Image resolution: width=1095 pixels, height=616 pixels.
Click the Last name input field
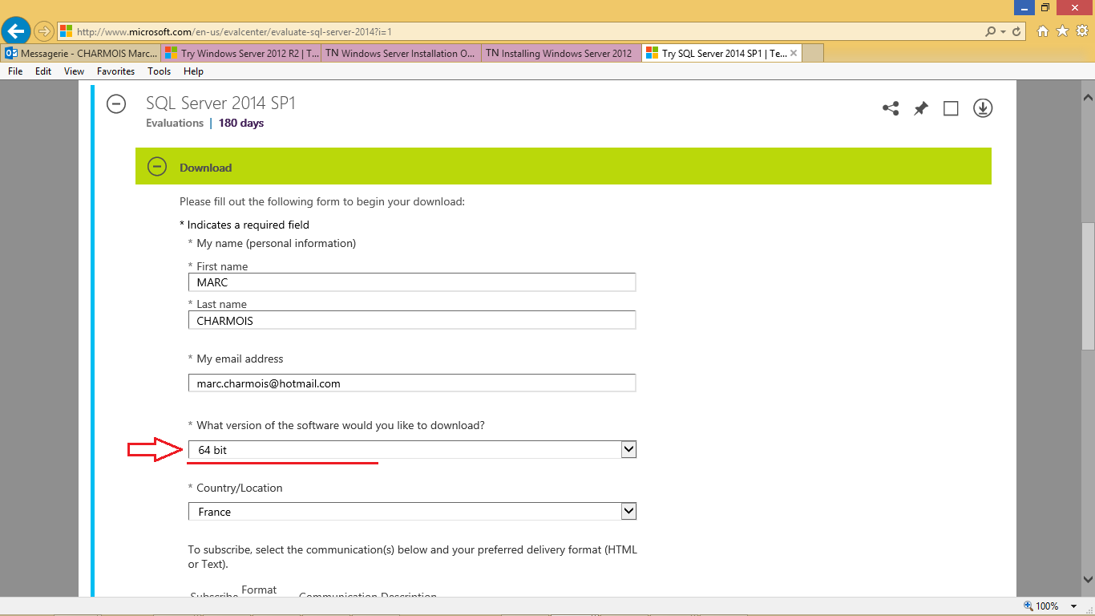(x=412, y=320)
